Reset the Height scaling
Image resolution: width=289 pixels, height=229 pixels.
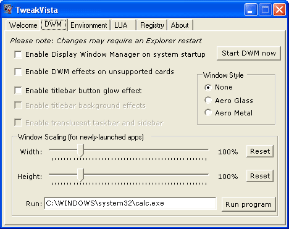click(x=260, y=176)
